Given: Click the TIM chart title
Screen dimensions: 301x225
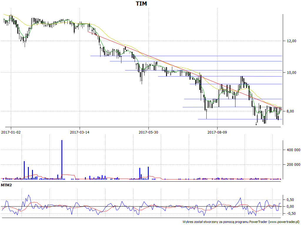Looking at the screenshot, I should [x=141, y=4].
